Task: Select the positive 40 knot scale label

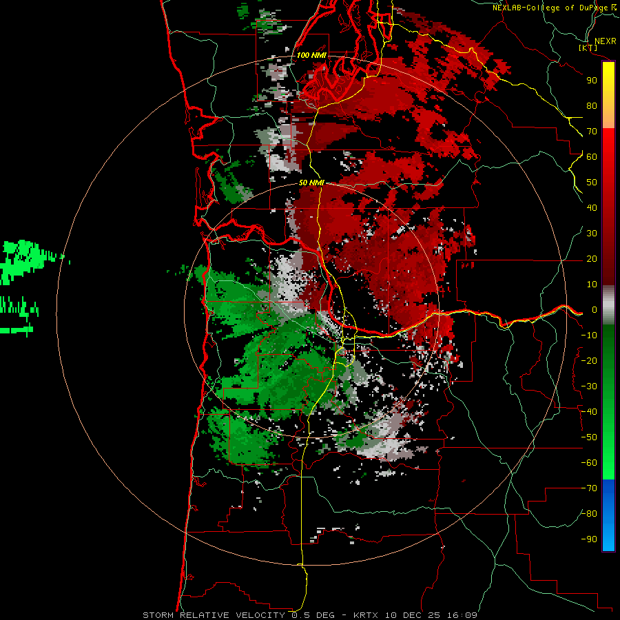Action: click(x=592, y=207)
